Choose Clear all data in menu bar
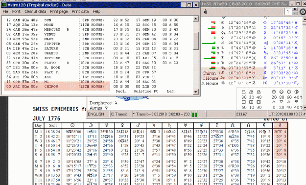This screenshot has height=185, width=306. pyautogui.click(x=35, y=12)
